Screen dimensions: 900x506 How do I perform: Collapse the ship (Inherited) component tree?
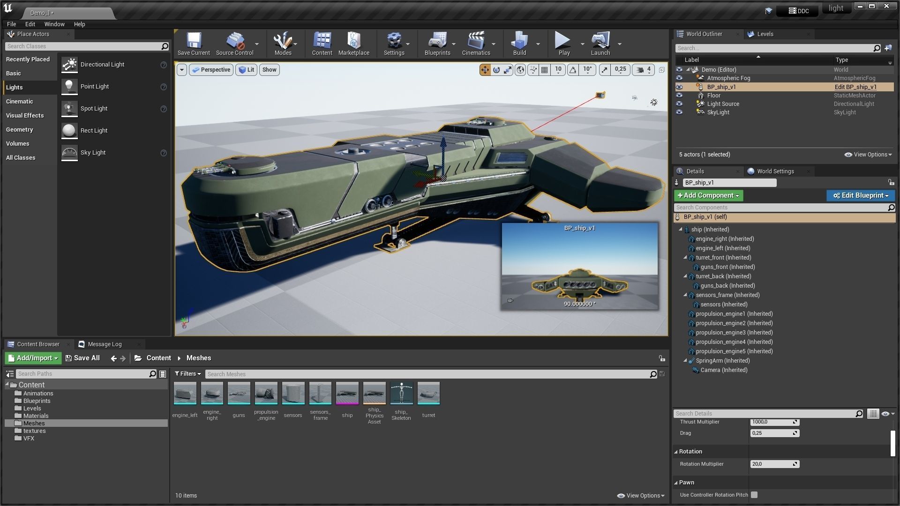(x=681, y=230)
